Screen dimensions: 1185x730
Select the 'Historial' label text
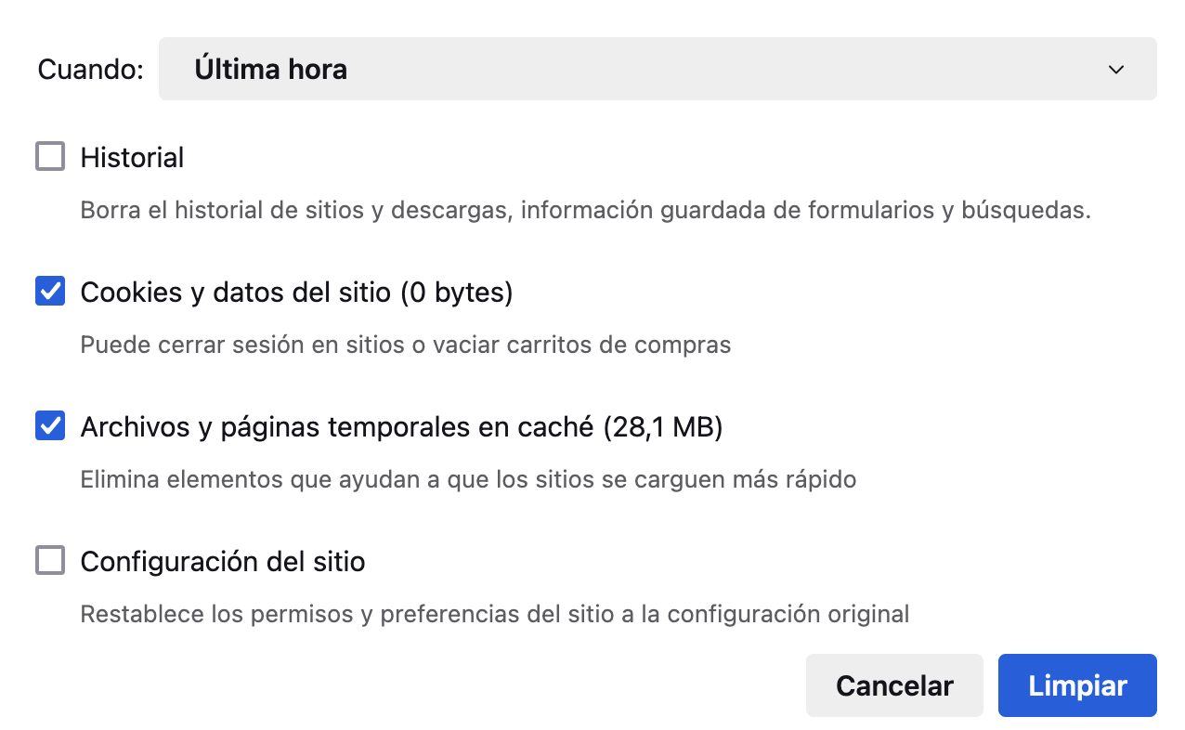click(132, 156)
